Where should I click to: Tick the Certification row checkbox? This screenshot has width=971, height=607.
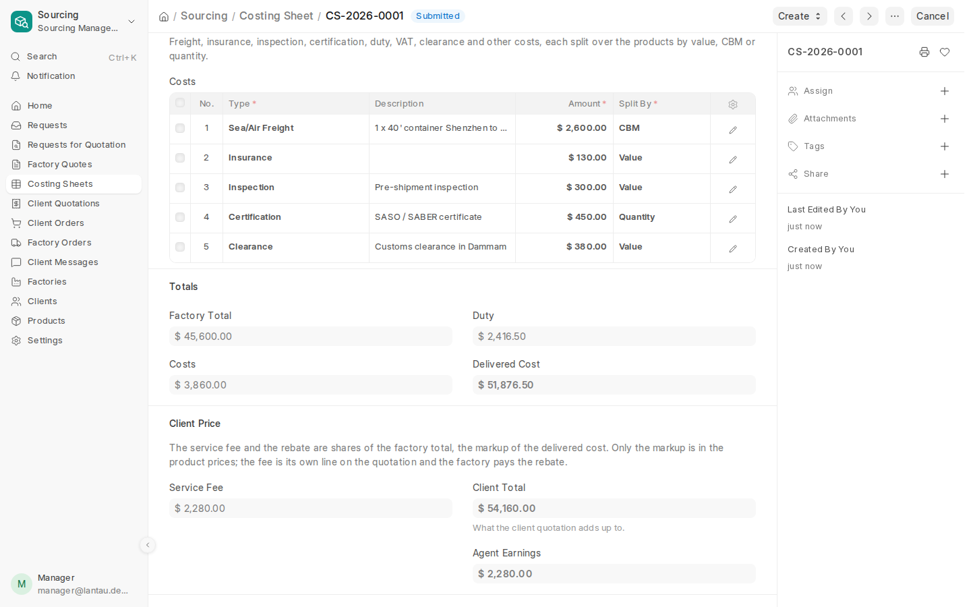pyautogui.click(x=180, y=217)
